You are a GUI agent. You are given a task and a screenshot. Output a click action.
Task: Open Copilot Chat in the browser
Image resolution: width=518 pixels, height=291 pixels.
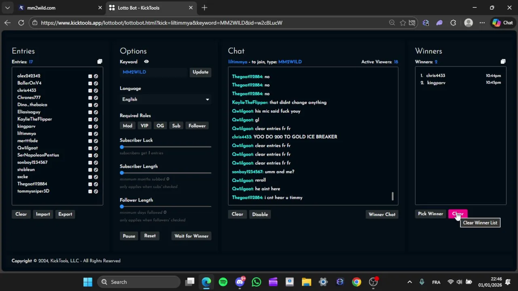coord(503,23)
